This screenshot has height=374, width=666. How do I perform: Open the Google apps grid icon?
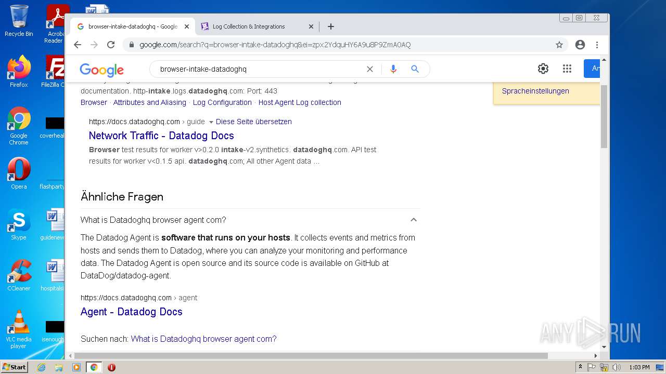point(567,69)
